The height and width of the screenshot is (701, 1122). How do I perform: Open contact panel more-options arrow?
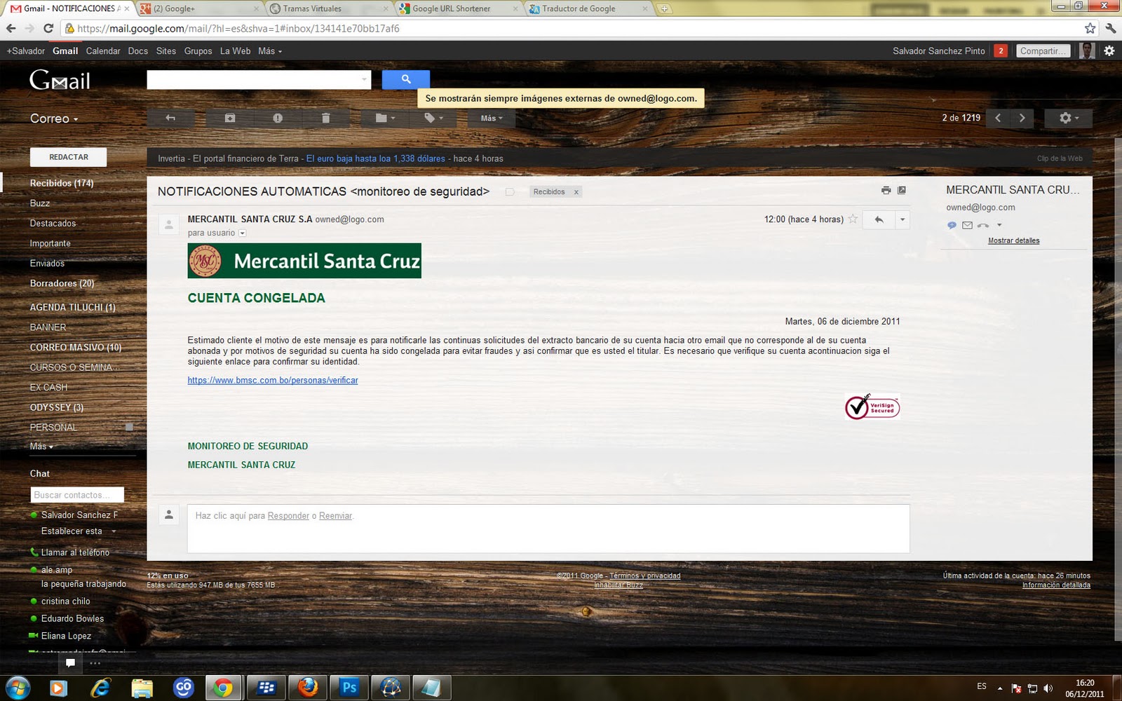coord(999,225)
